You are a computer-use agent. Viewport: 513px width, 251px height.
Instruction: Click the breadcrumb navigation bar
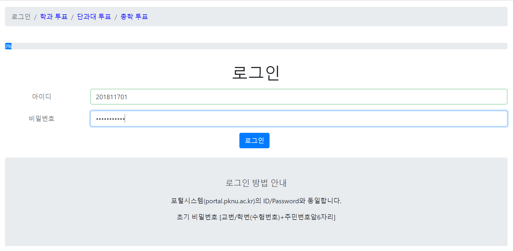click(x=256, y=17)
